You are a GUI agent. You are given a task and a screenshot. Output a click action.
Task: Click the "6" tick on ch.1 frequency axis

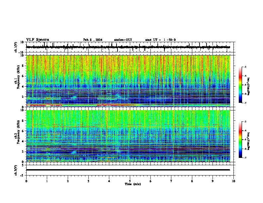pyautogui.click(x=23, y=76)
